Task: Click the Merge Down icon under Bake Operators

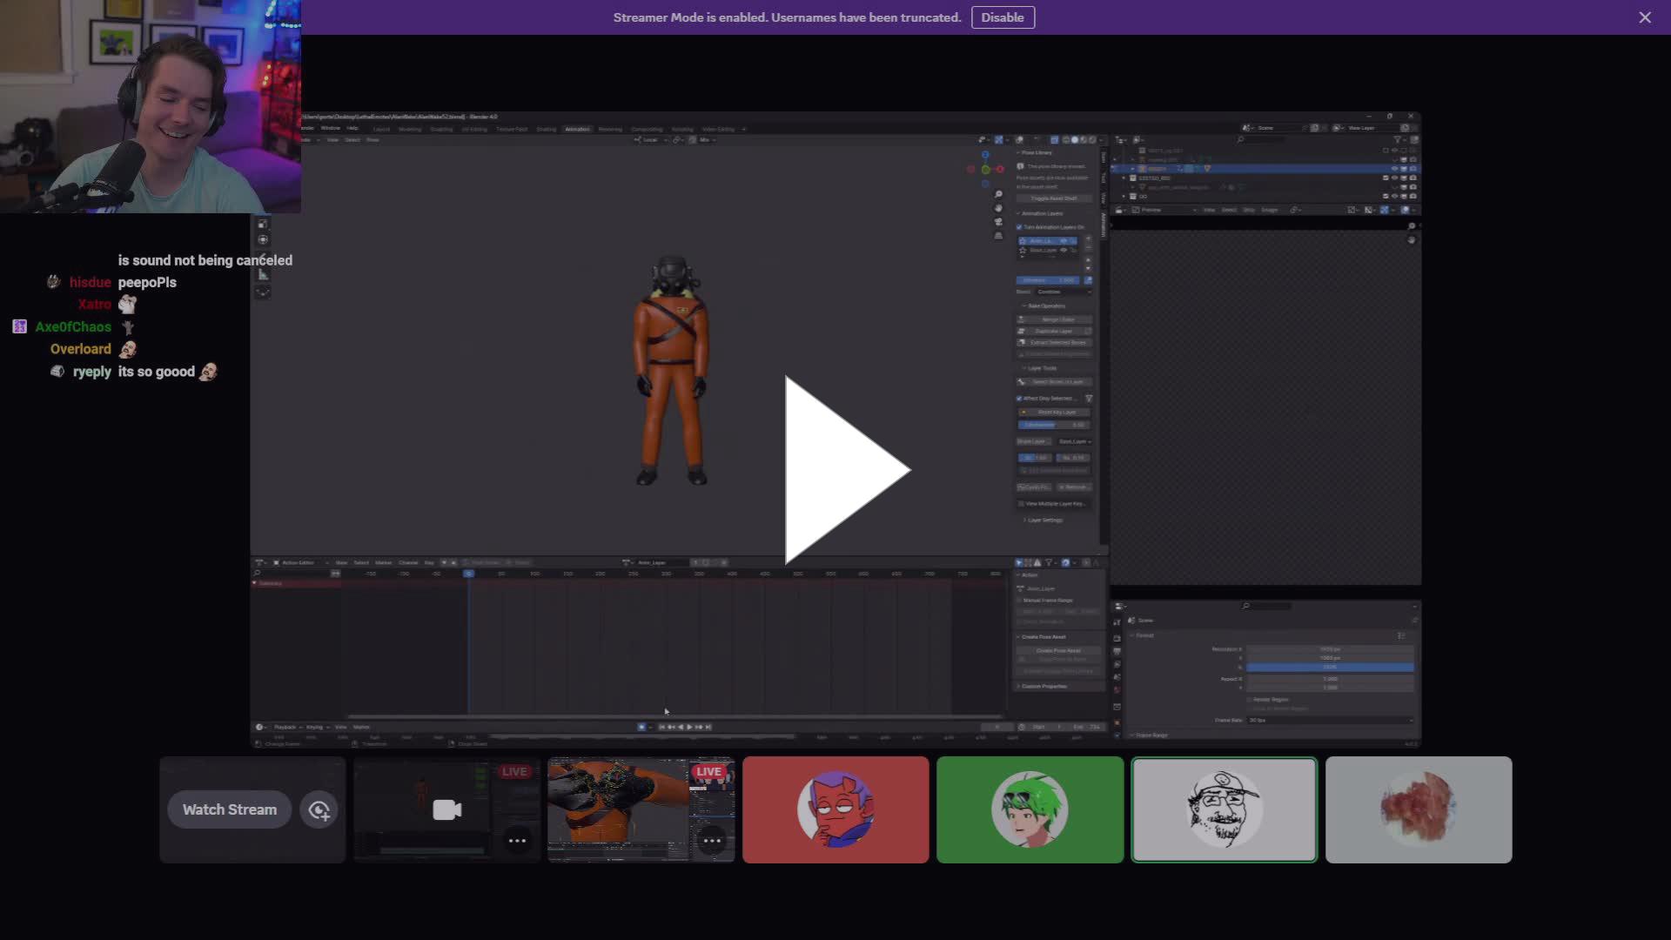Action: tap(1022, 319)
